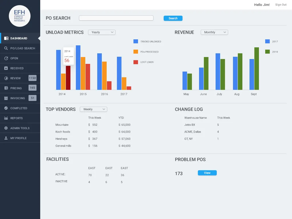Select Admin Tools in sidebar
The width and height of the screenshot is (292, 219).
coord(20,128)
